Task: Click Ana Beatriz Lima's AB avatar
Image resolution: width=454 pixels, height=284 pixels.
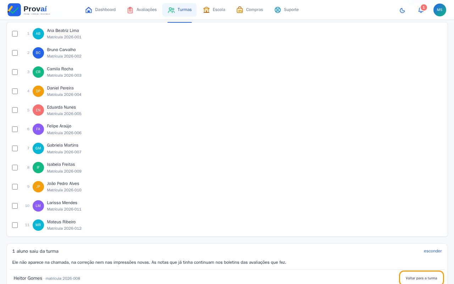Action: click(x=38, y=34)
